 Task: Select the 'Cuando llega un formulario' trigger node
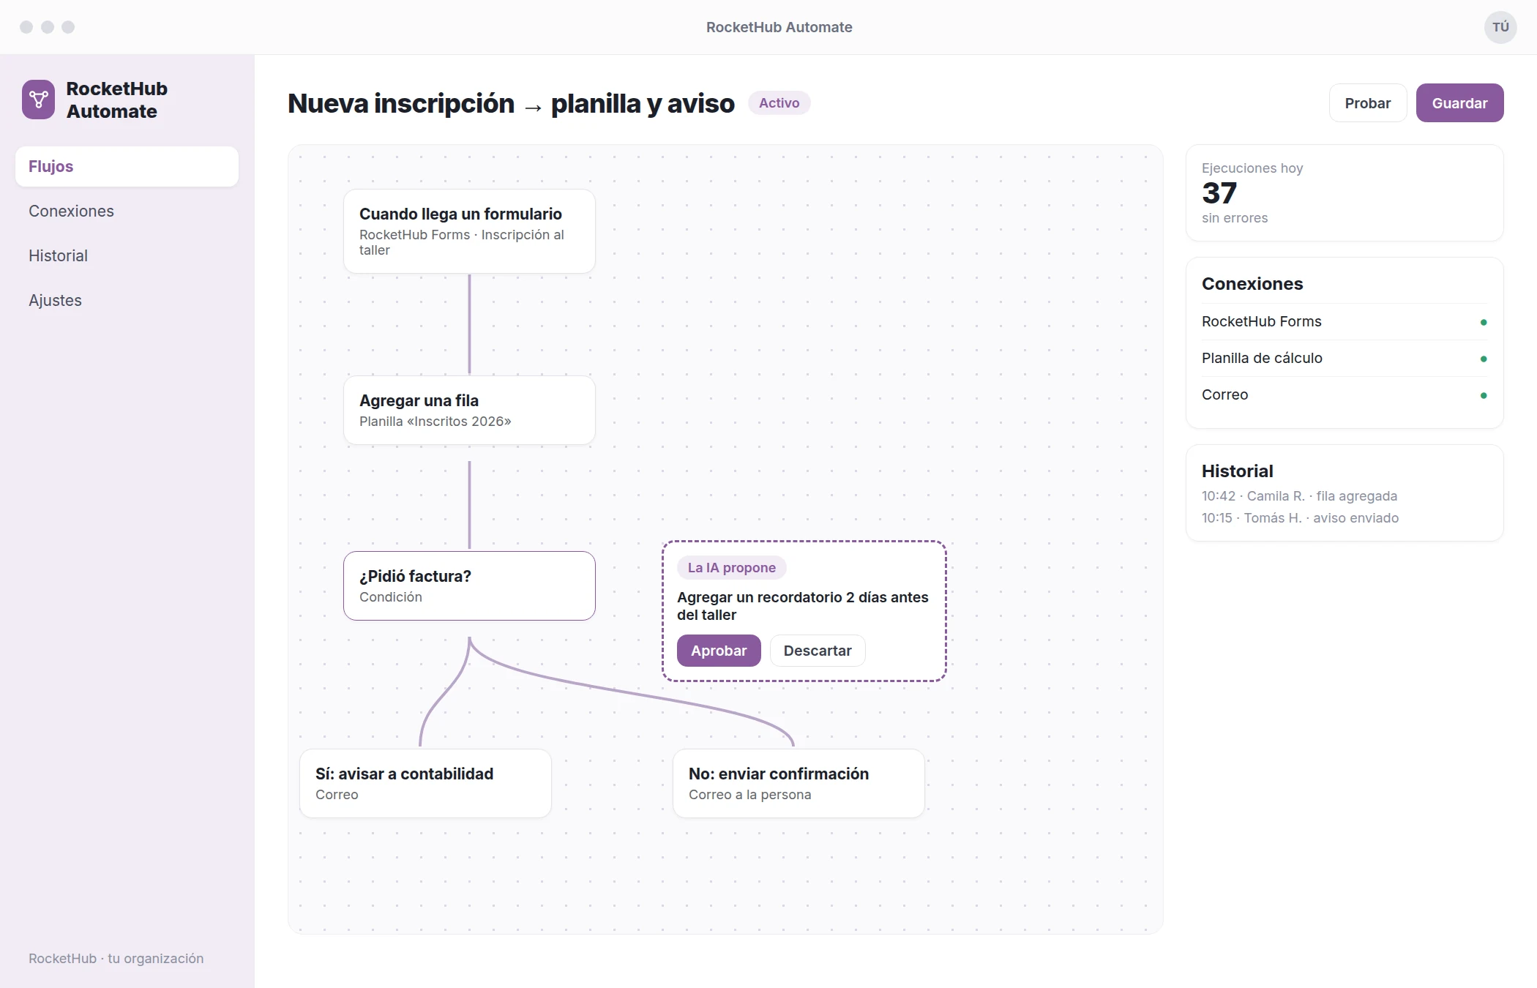469,231
